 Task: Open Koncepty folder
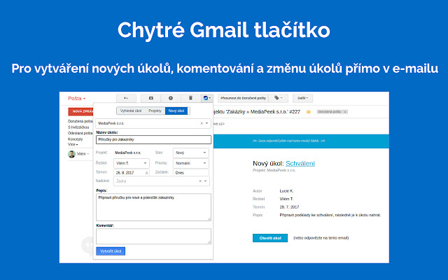tap(76, 139)
